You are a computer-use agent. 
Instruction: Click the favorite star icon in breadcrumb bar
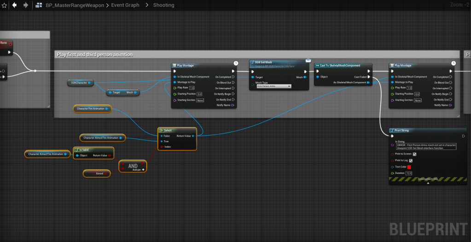point(4,5)
